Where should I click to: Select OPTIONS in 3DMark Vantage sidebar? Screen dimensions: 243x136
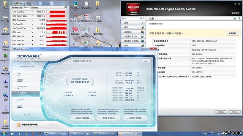click(20, 80)
